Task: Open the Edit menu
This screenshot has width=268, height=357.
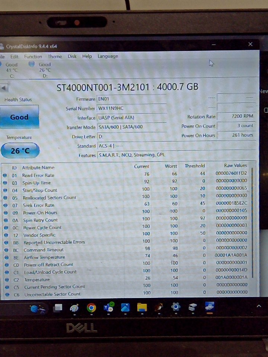Action: [15, 57]
